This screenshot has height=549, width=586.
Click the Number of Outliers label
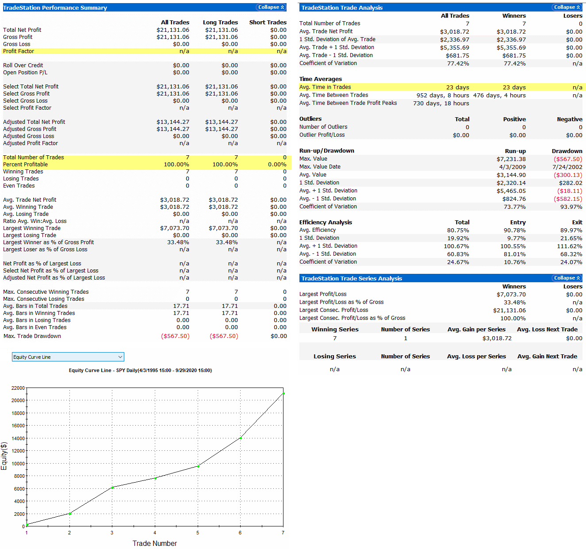pyautogui.click(x=323, y=127)
